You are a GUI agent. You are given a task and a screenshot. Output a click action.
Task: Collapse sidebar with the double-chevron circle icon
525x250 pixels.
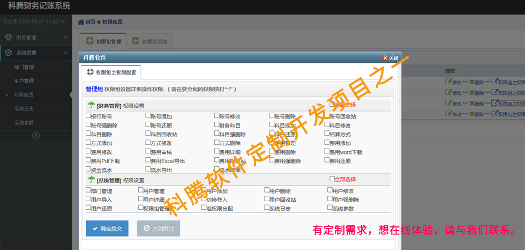coord(36,135)
